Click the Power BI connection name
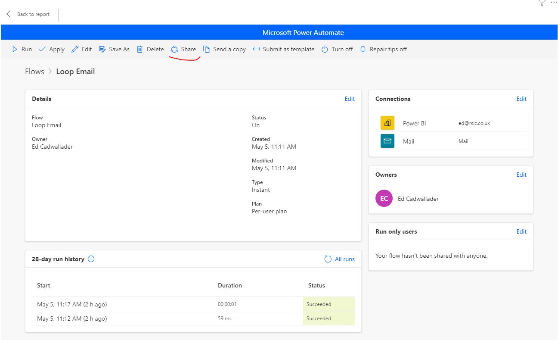The image size is (558, 356). click(414, 123)
